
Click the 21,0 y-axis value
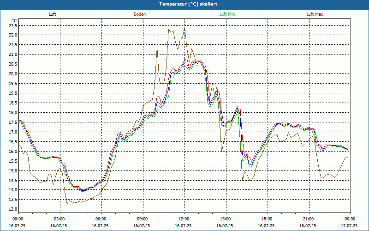[13, 55]
